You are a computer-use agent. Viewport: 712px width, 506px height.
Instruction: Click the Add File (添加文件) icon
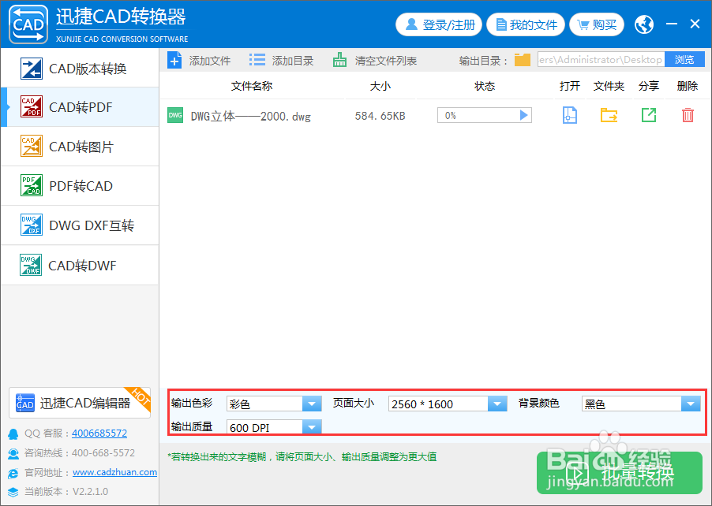[x=174, y=59]
